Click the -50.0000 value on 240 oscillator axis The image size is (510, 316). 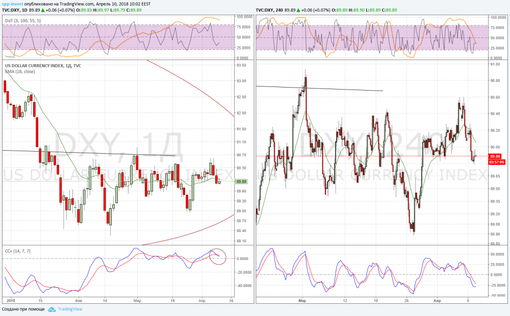[x=497, y=296]
